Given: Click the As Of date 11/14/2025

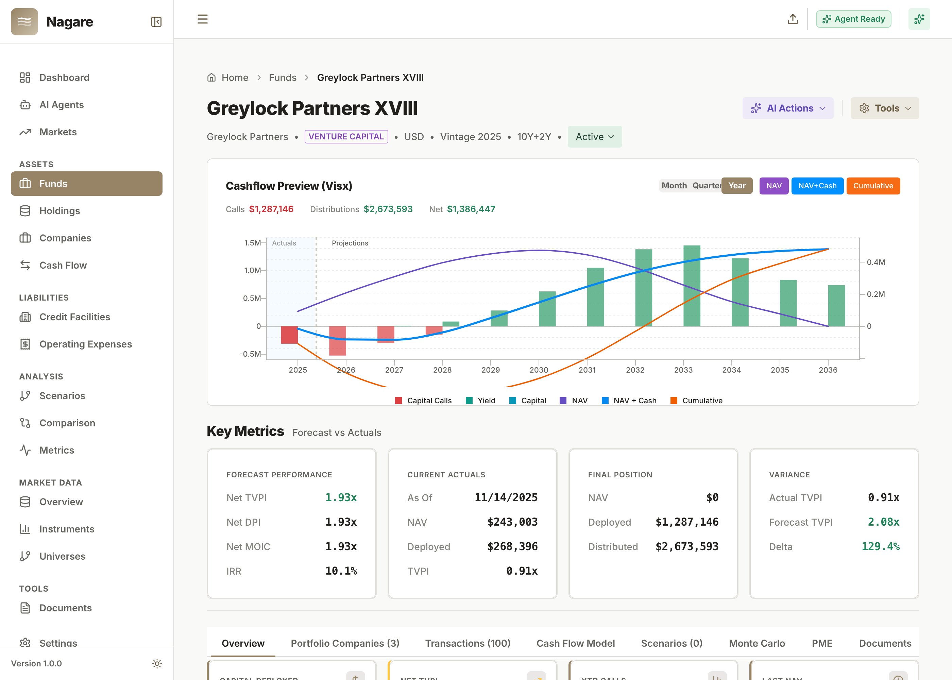Looking at the screenshot, I should 506,497.
